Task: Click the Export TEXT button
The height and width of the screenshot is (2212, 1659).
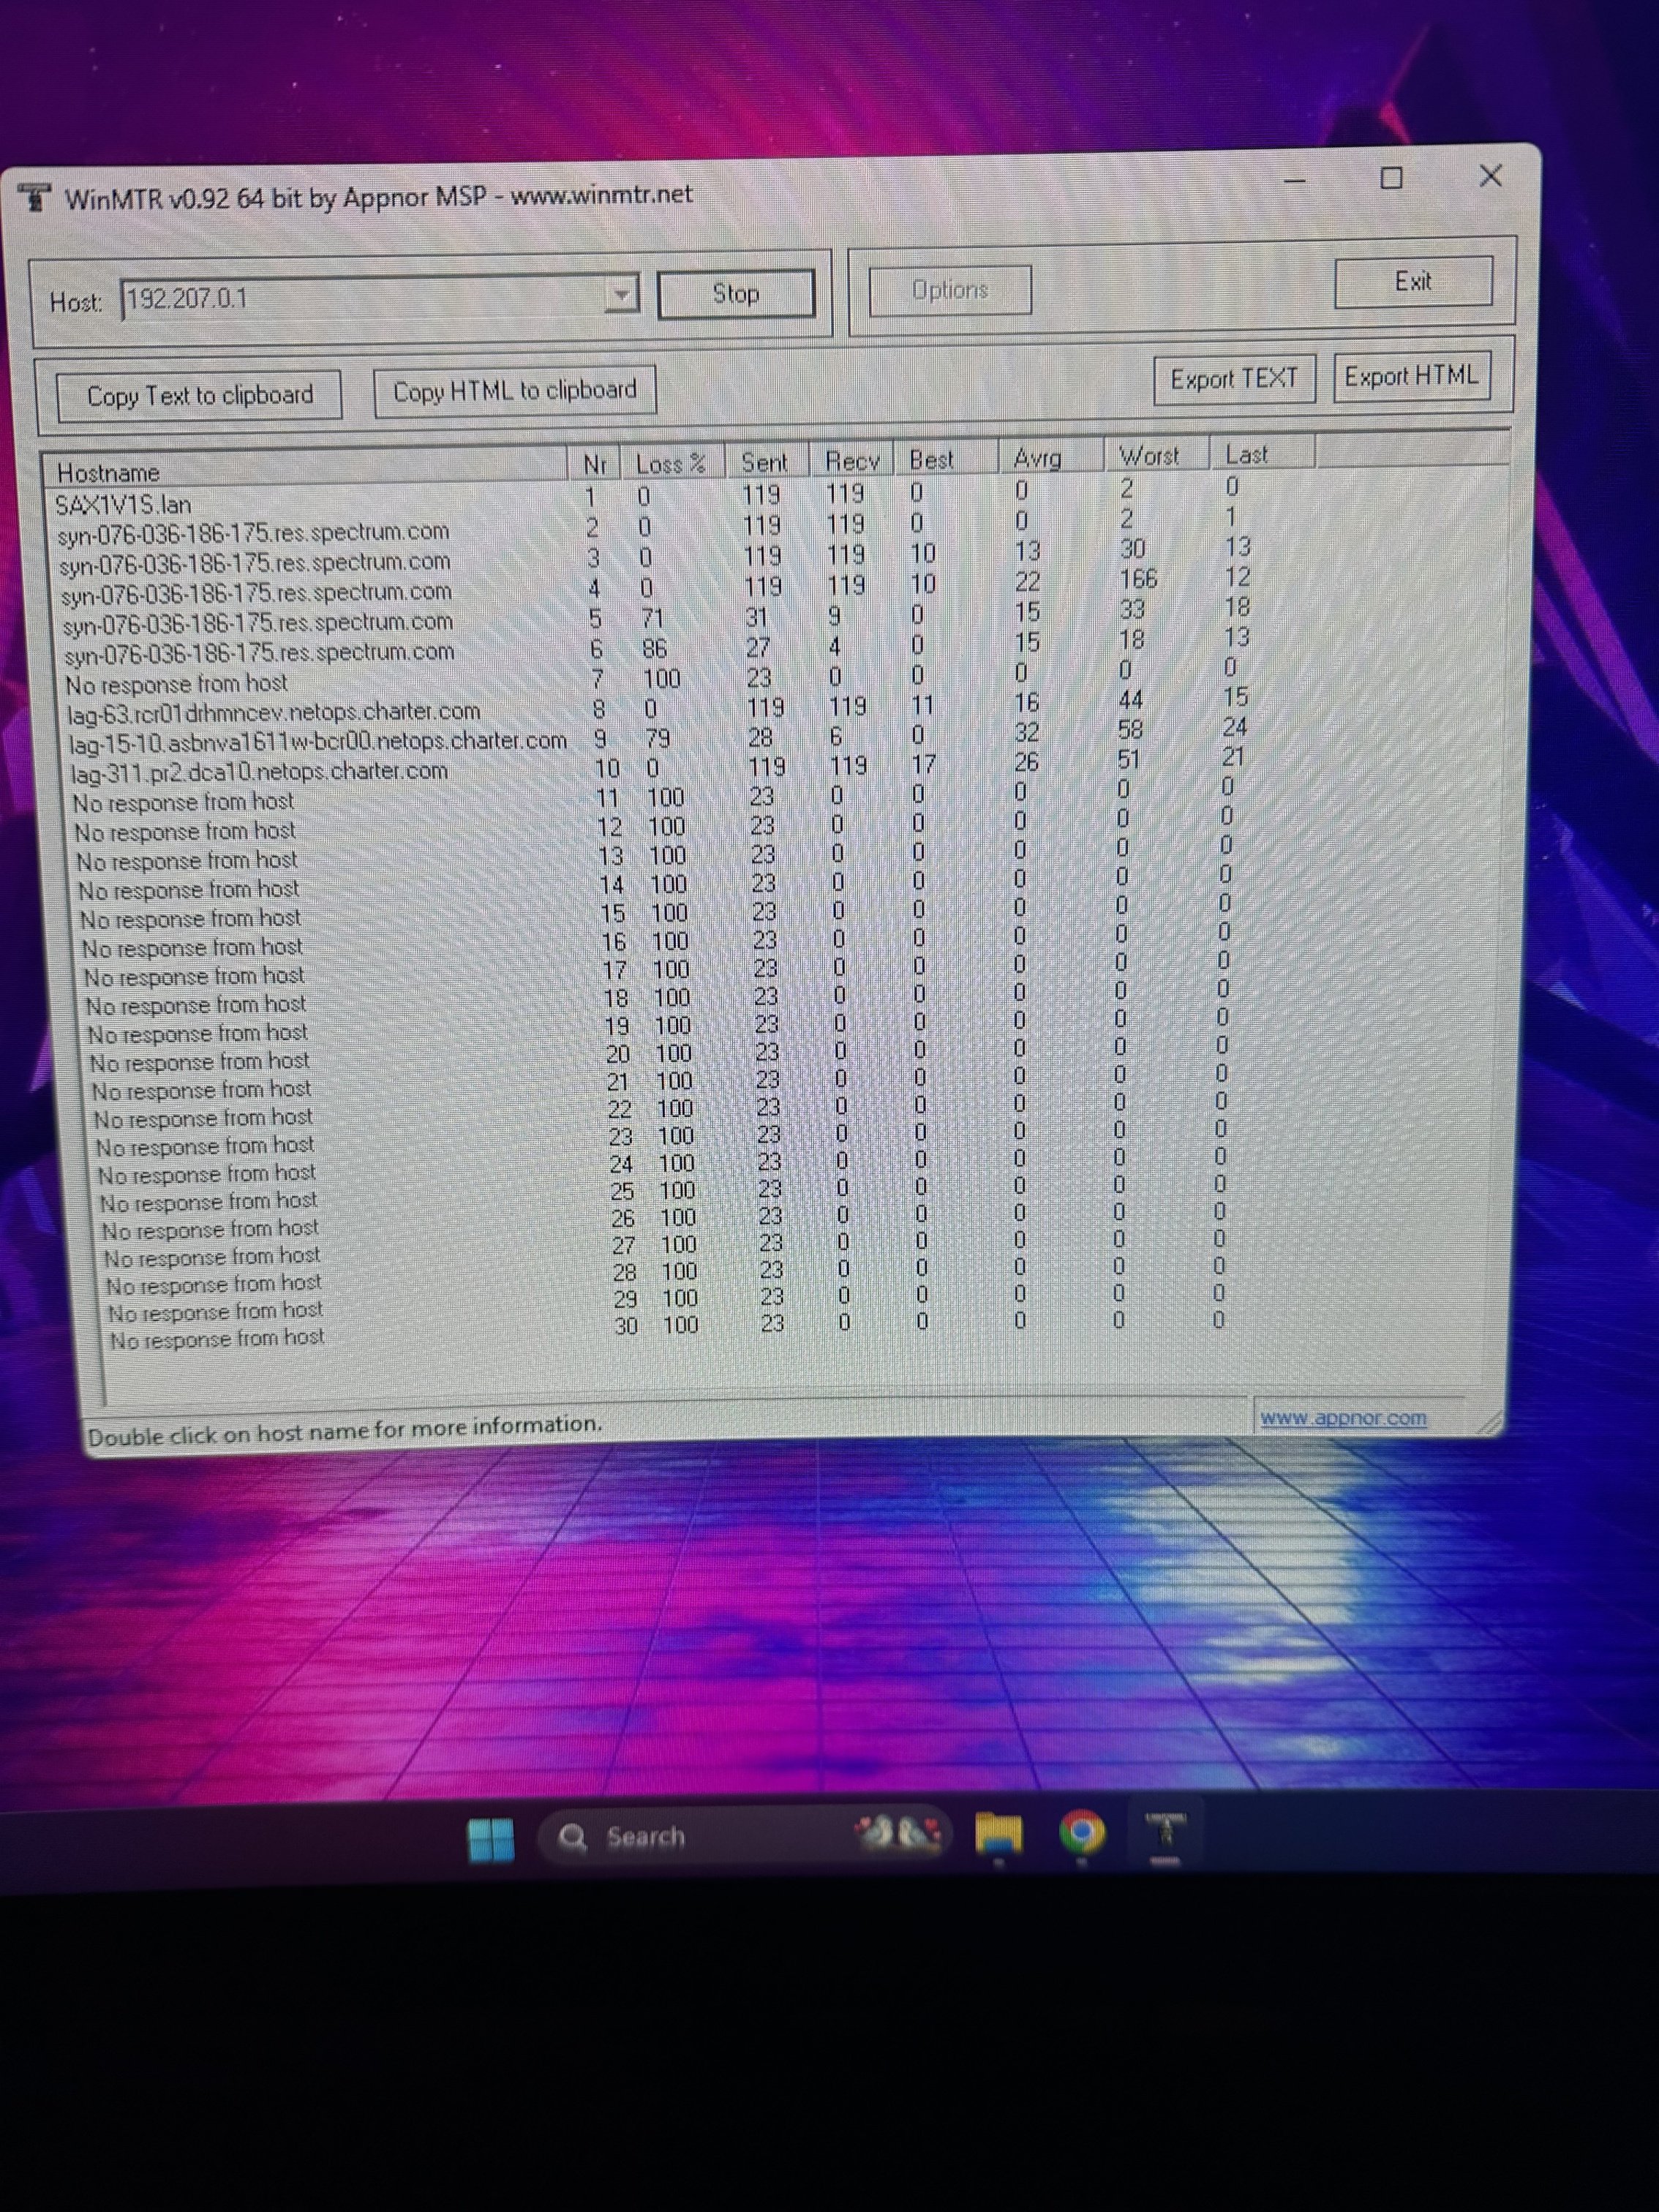Action: 1234,379
